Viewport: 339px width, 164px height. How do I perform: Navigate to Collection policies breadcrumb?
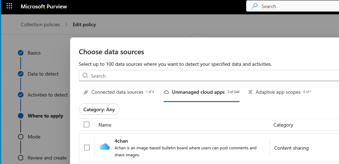point(40,24)
